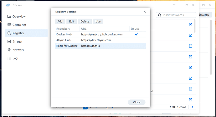Click the Overview sidebar icon
The image size is (216, 117).
click(x=9, y=17)
